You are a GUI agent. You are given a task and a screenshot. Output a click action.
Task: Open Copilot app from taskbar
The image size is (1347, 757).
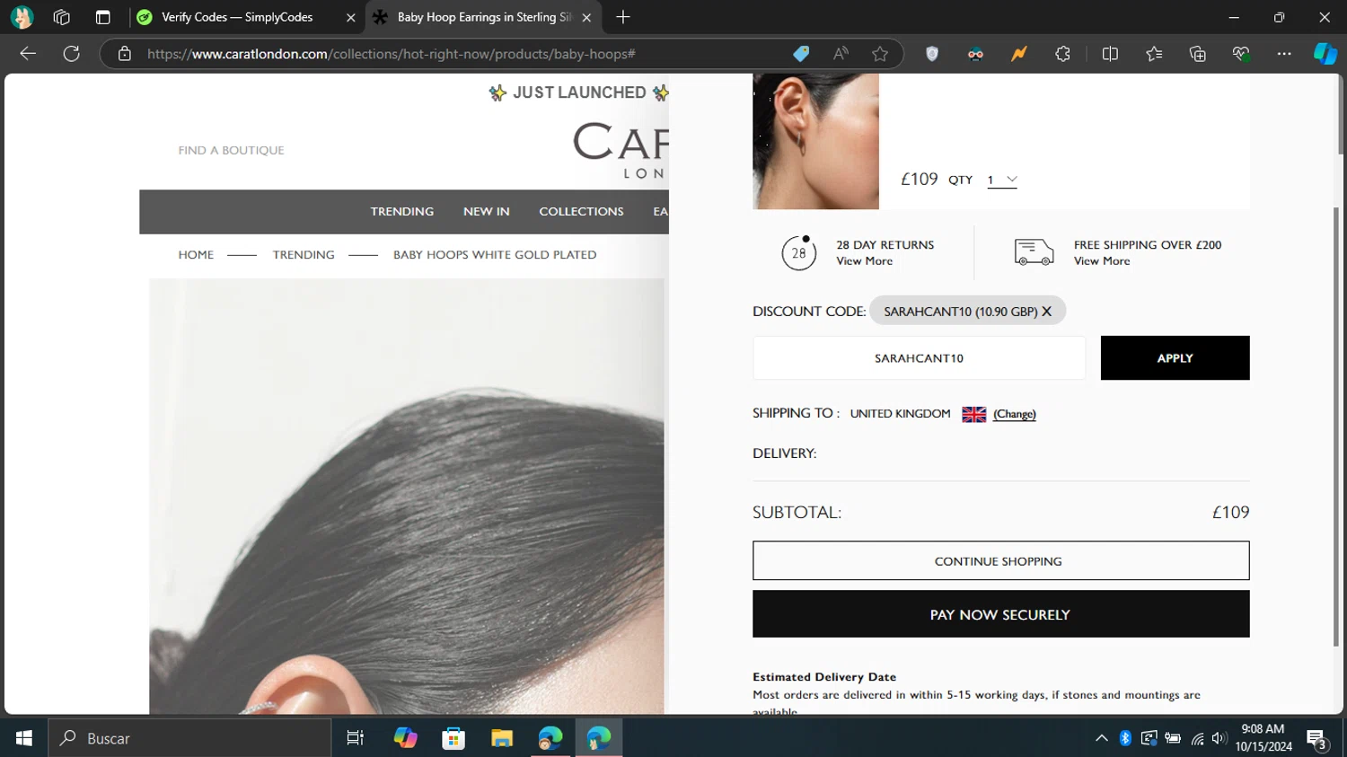pyautogui.click(x=405, y=738)
